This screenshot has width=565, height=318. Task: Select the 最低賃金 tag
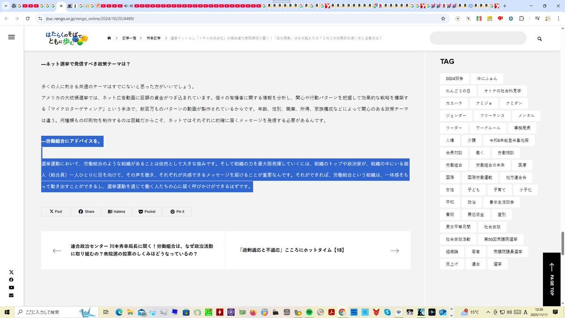coord(475,214)
